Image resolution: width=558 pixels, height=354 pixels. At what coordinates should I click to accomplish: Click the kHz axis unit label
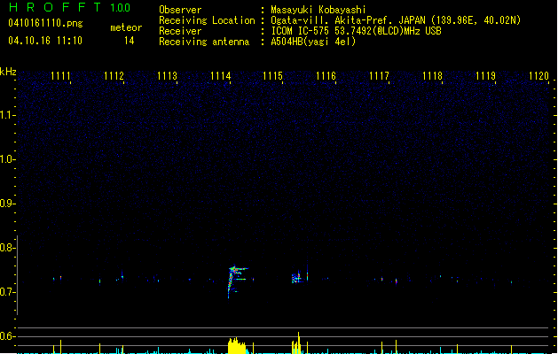coord(8,72)
